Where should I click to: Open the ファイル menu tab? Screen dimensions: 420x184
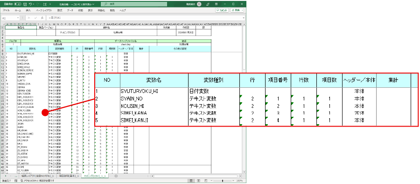(x=6, y=10)
